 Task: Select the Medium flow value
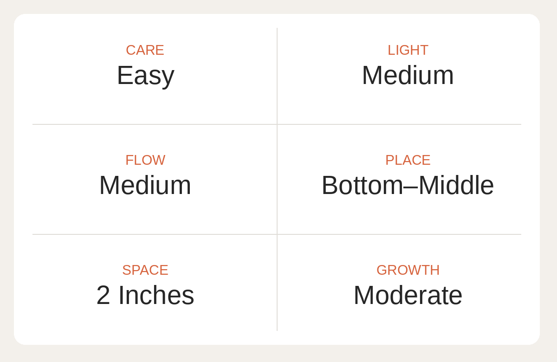pos(145,185)
